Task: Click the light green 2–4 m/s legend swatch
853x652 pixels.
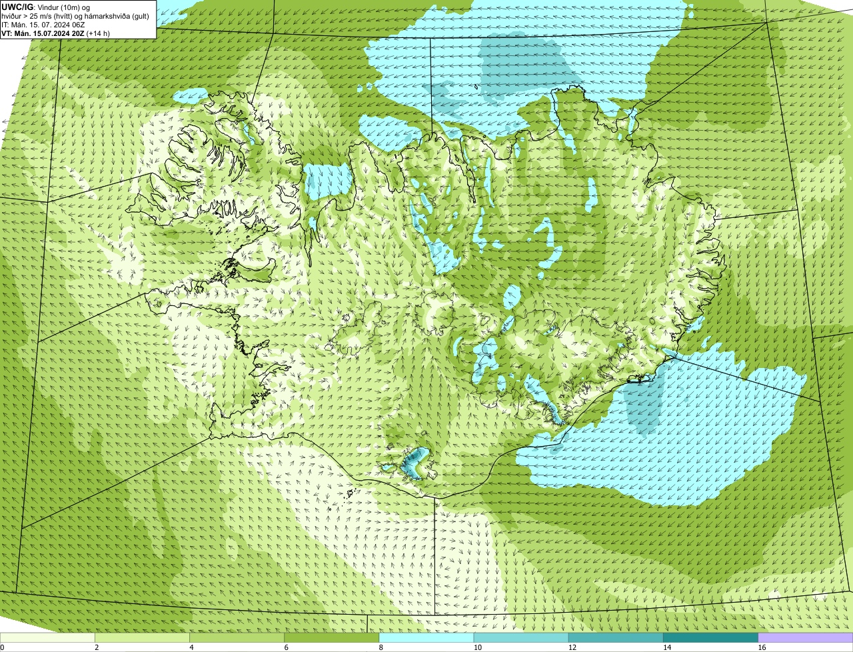Action: [143, 637]
